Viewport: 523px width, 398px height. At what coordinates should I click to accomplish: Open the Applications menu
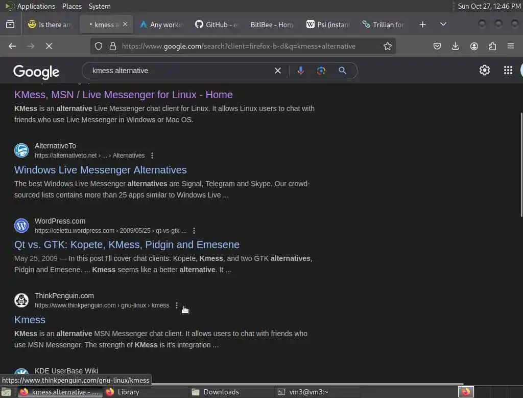pos(36,6)
